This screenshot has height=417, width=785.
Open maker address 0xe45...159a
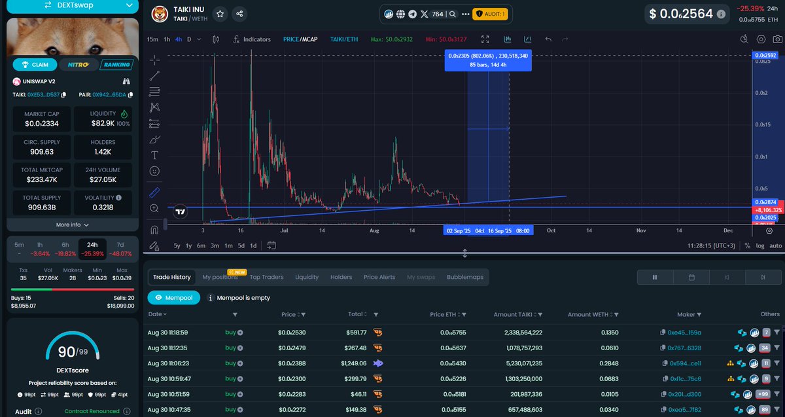pos(684,333)
